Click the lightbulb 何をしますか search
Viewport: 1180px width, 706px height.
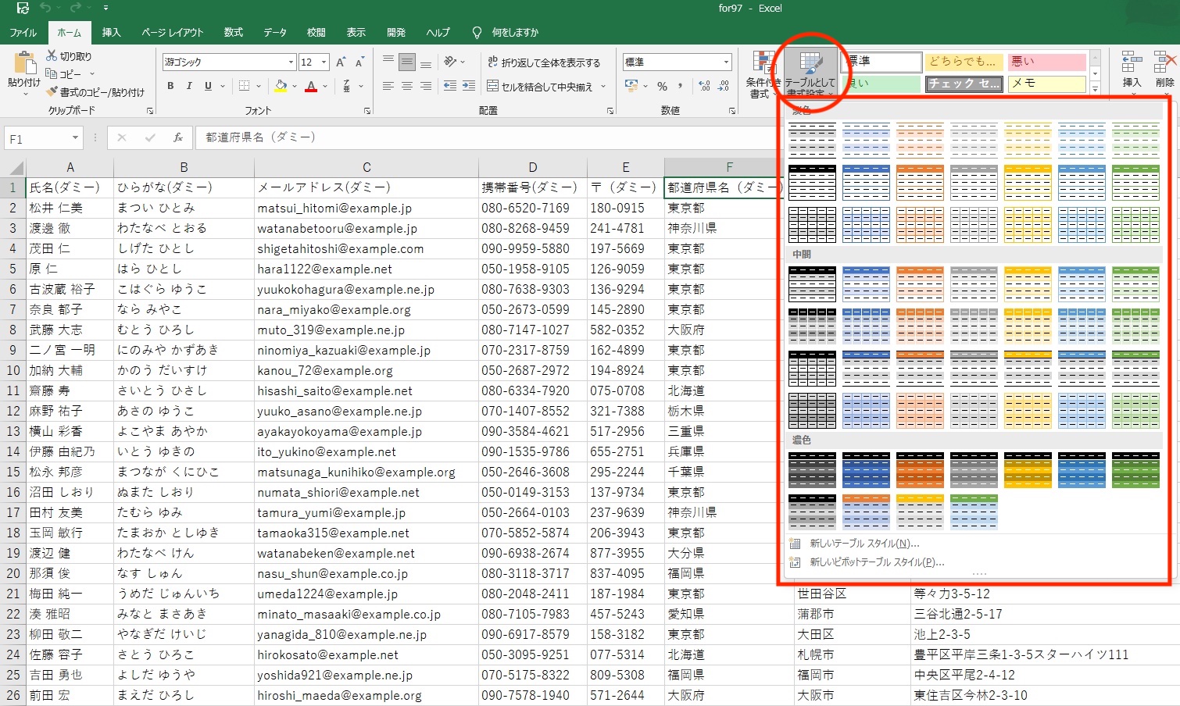click(506, 32)
